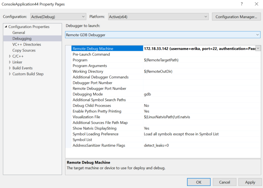263x188 pixels.
Task: Select the General property page
Action: 18,33
